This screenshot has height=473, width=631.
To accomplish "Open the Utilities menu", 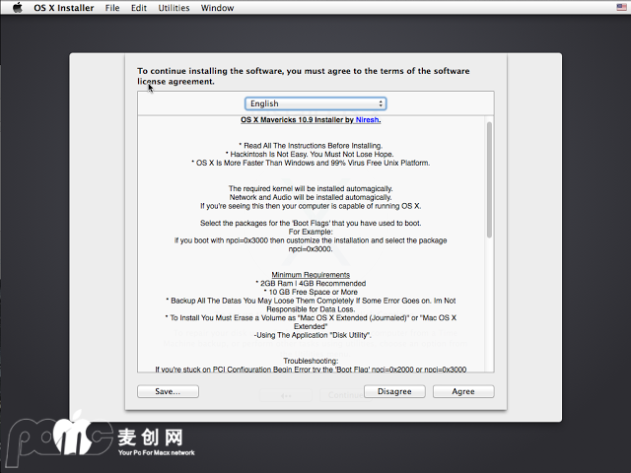I will pyautogui.click(x=174, y=8).
